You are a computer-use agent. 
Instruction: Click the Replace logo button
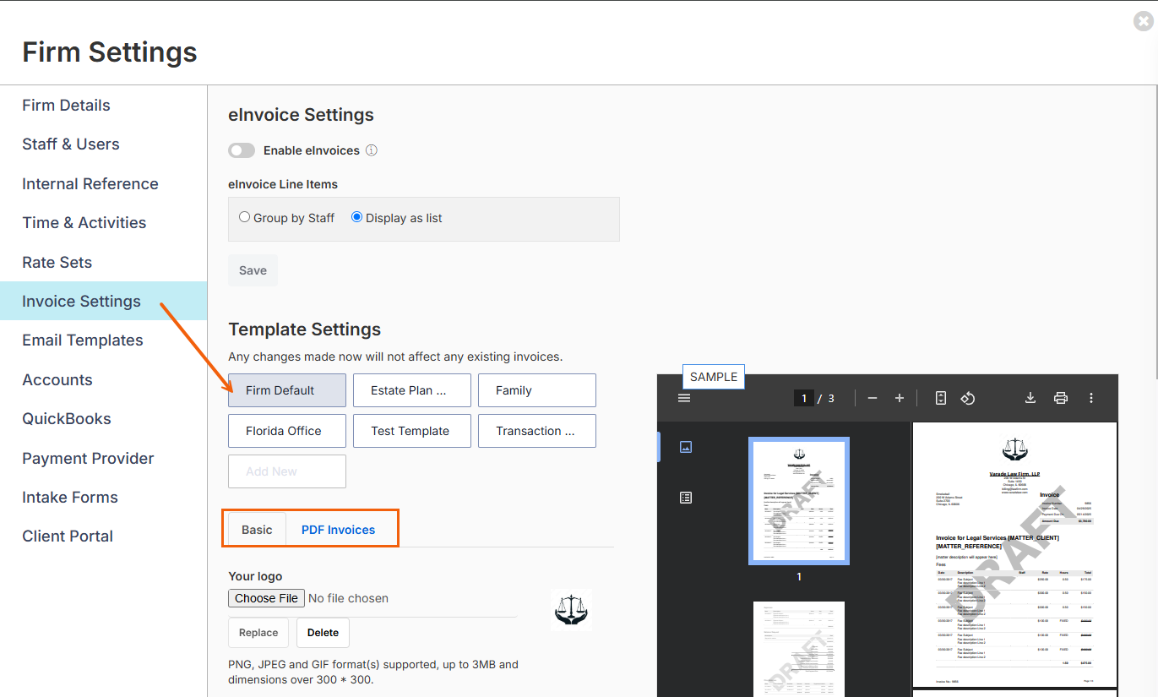point(258,633)
